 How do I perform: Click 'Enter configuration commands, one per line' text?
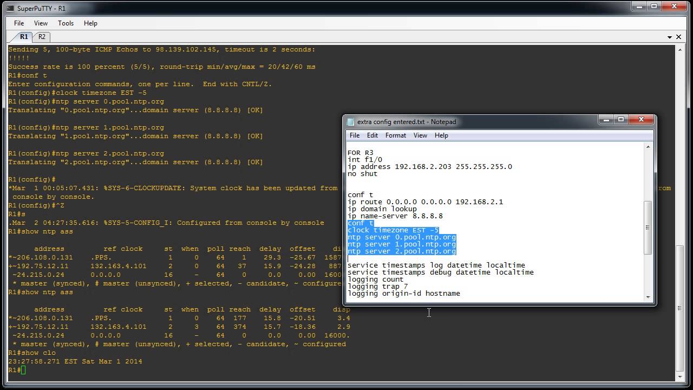tap(140, 84)
